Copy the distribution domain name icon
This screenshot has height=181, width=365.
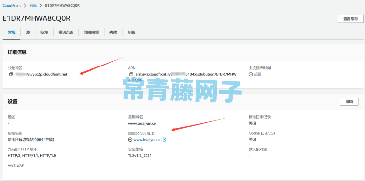pyautogui.click(x=11, y=74)
